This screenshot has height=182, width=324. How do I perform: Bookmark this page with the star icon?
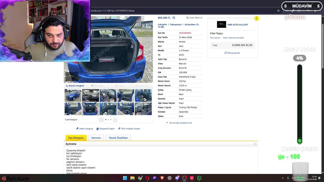pyautogui.click(x=278, y=11)
